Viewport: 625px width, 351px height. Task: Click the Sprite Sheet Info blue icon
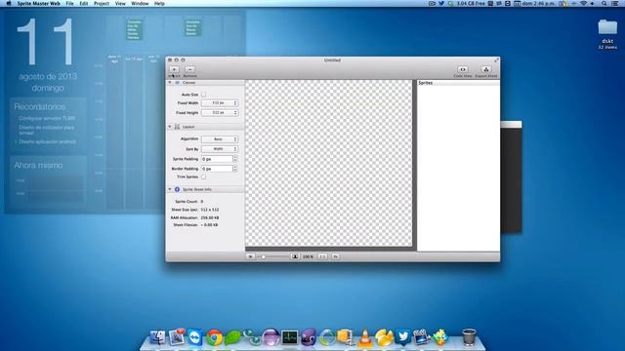point(177,189)
